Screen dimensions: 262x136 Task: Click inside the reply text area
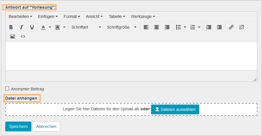point(131,56)
